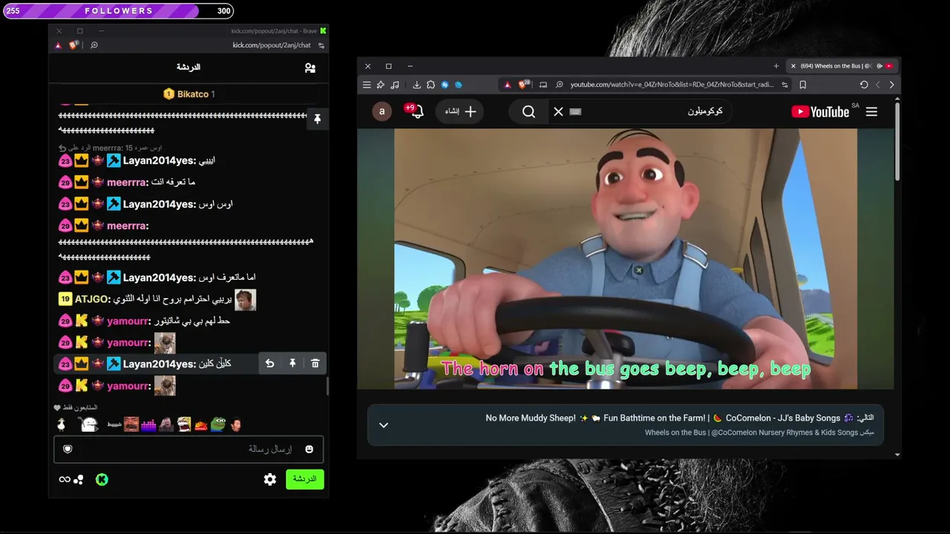Click the Kick chat URL address
This screenshot has height=534, width=950.
point(272,45)
